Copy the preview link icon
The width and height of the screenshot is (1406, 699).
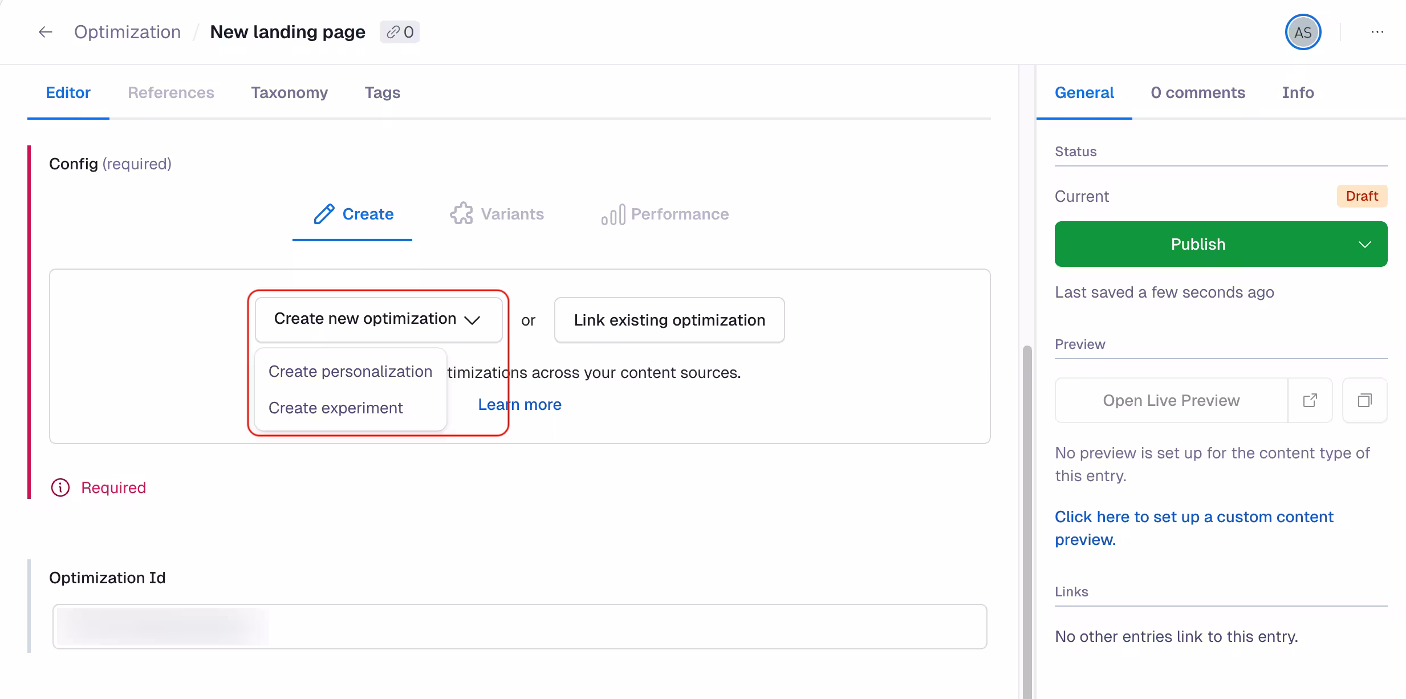[x=1365, y=400]
